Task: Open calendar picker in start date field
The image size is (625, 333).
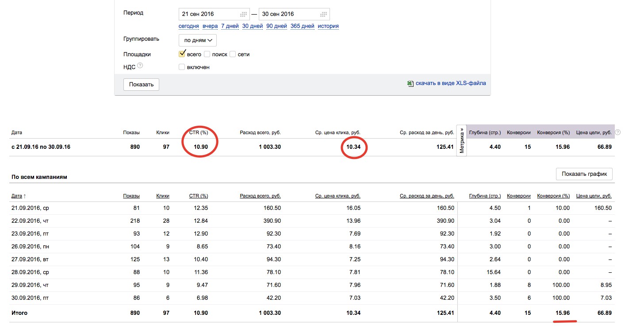Action: pyautogui.click(x=243, y=14)
